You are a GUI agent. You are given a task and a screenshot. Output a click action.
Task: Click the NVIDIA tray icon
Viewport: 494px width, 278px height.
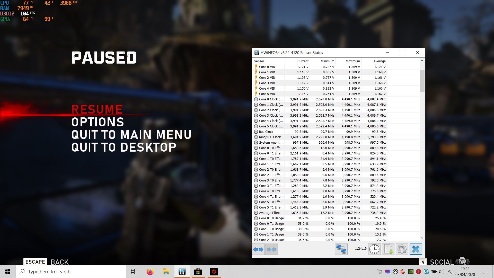tap(411, 272)
